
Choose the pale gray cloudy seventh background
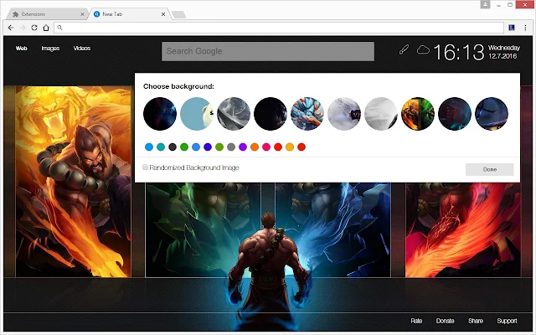click(x=381, y=114)
